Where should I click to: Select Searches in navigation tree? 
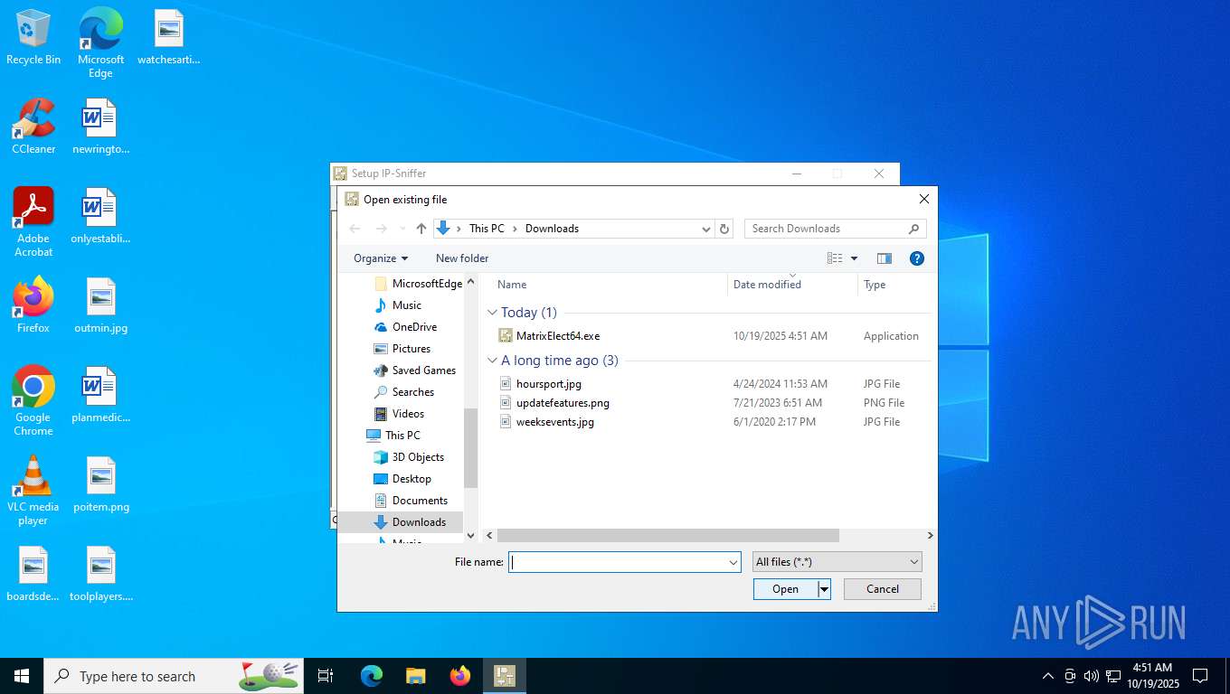[x=404, y=392]
